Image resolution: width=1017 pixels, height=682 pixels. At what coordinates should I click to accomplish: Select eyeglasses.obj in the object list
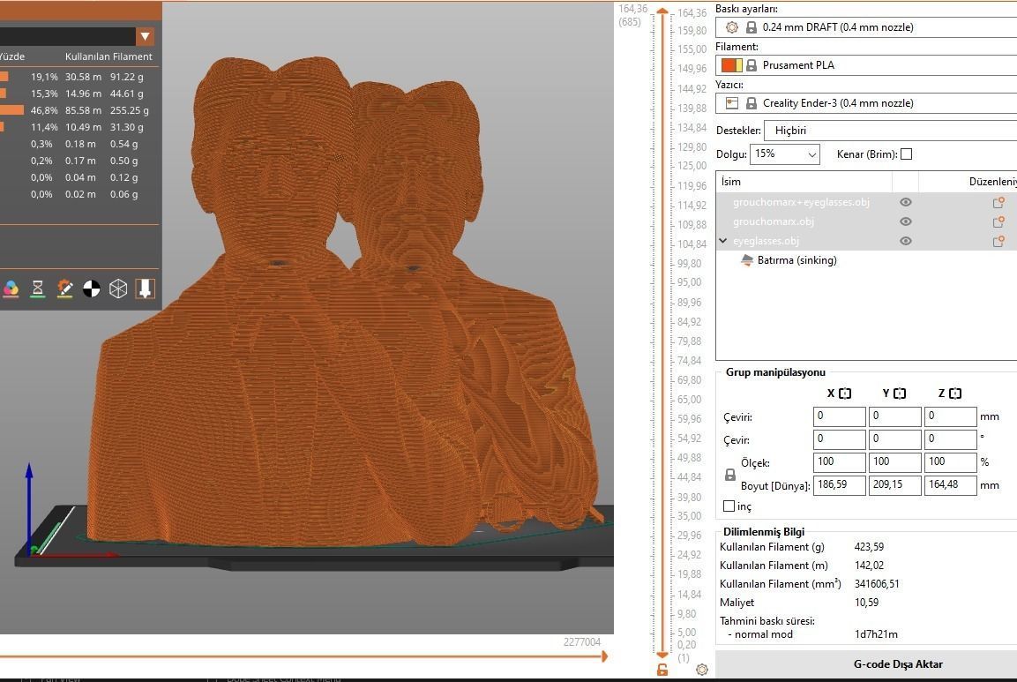click(766, 241)
